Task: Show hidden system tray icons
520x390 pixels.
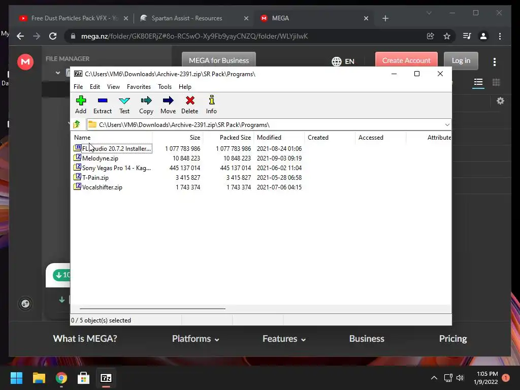Action: click(x=434, y=378)
